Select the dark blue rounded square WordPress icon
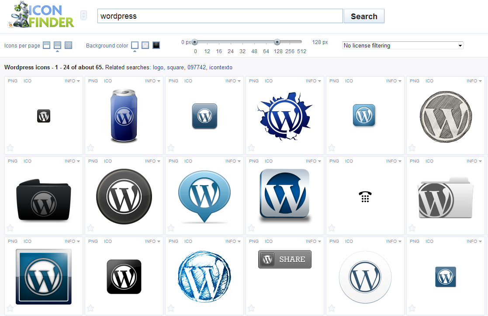 [204, 116]
